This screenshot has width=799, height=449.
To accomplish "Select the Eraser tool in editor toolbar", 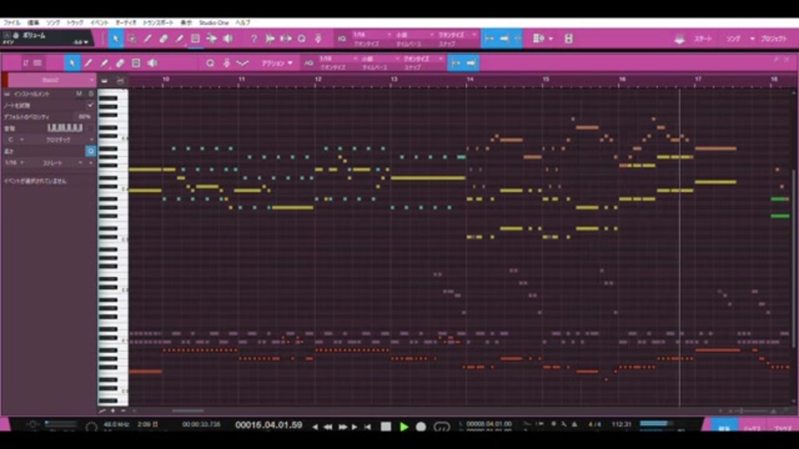I will pyautogui.click(x=120, y=63).
